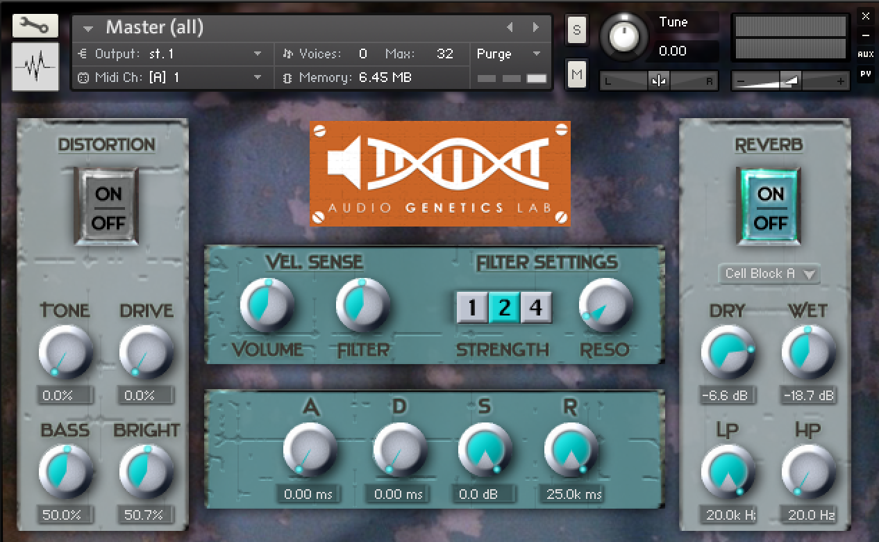The image size is (879, 542).
Task: Click the Master (all) instrument name
Action: (x=154, y=28)
